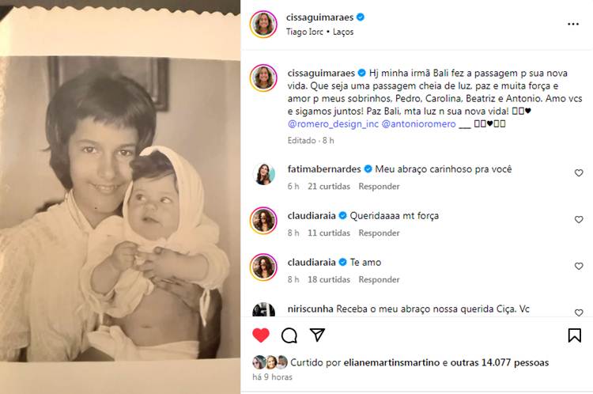Open the cissaguimaraes profile avatar in header
Viewport: 593px width, 394px height.
[263, 24]
